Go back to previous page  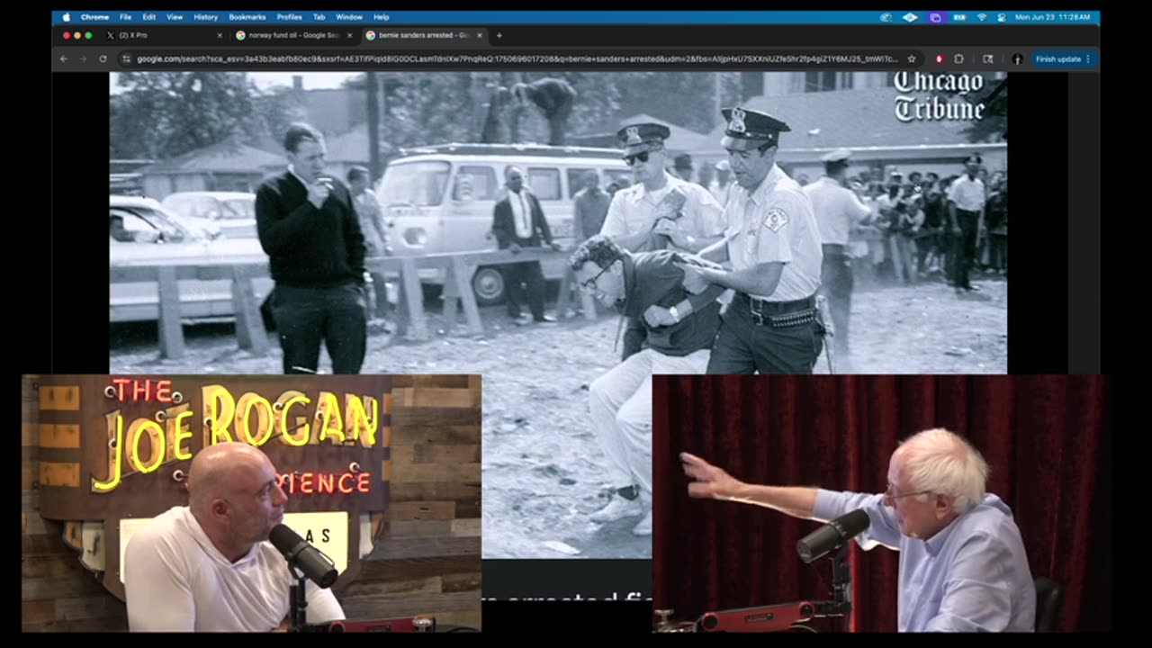point(63,58)
